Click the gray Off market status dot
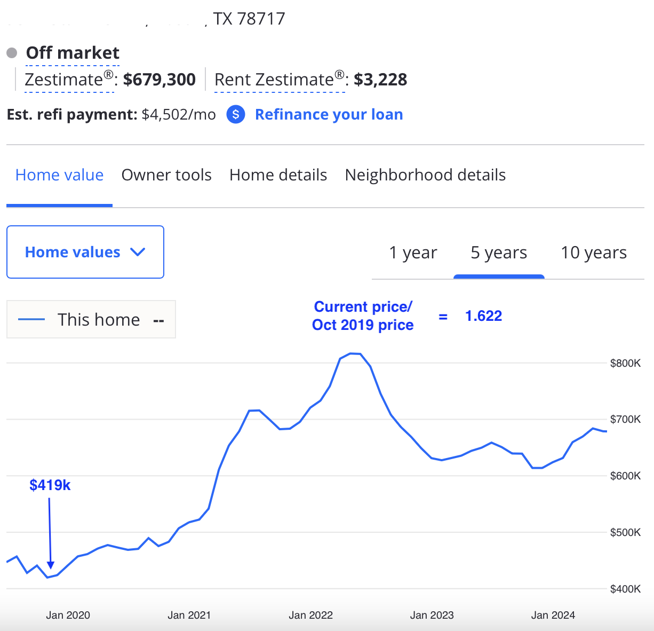The image size is (654, 631). 12,53
